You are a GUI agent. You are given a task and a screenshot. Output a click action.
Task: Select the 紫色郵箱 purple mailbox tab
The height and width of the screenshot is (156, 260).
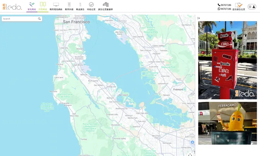point(32,6)
